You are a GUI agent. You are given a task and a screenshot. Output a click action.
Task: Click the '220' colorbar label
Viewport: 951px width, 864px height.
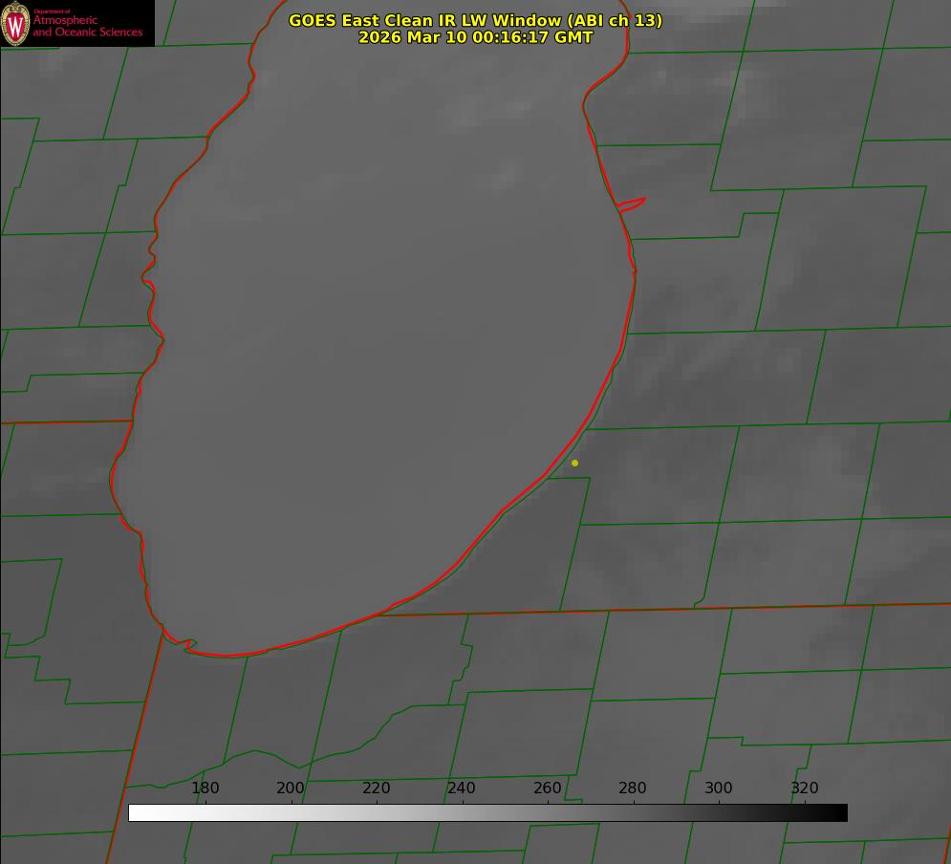[x=376, y=788]
